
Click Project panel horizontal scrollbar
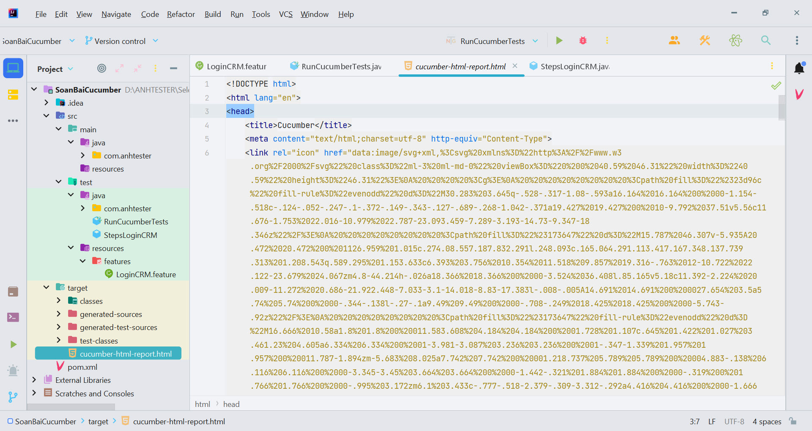point(71,407)
